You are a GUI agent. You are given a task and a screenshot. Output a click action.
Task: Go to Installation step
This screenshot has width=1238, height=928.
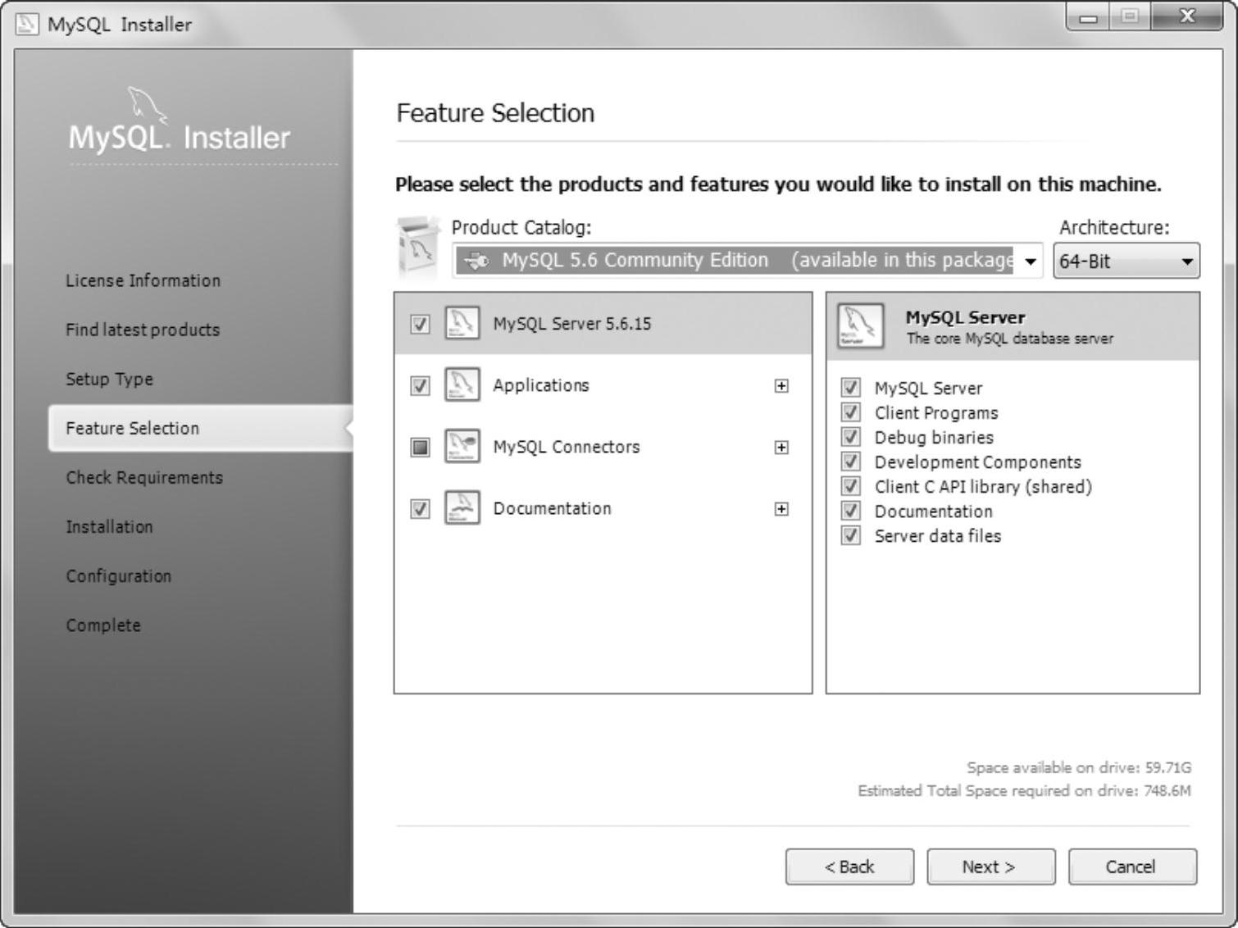(x=109, y=526)
